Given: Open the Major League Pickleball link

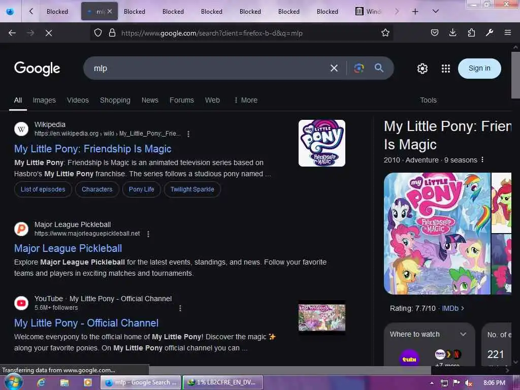Looking at the screenshot, I should 68,248.
